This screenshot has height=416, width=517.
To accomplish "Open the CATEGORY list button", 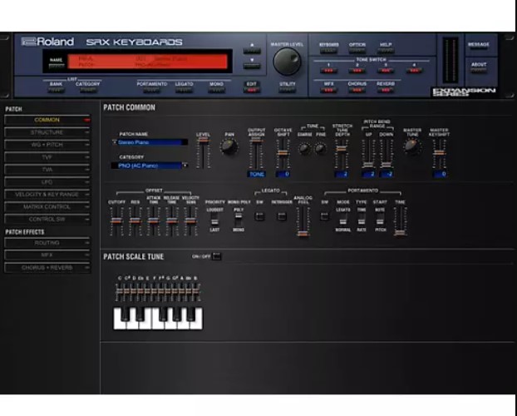I will (x=88, y=90).
